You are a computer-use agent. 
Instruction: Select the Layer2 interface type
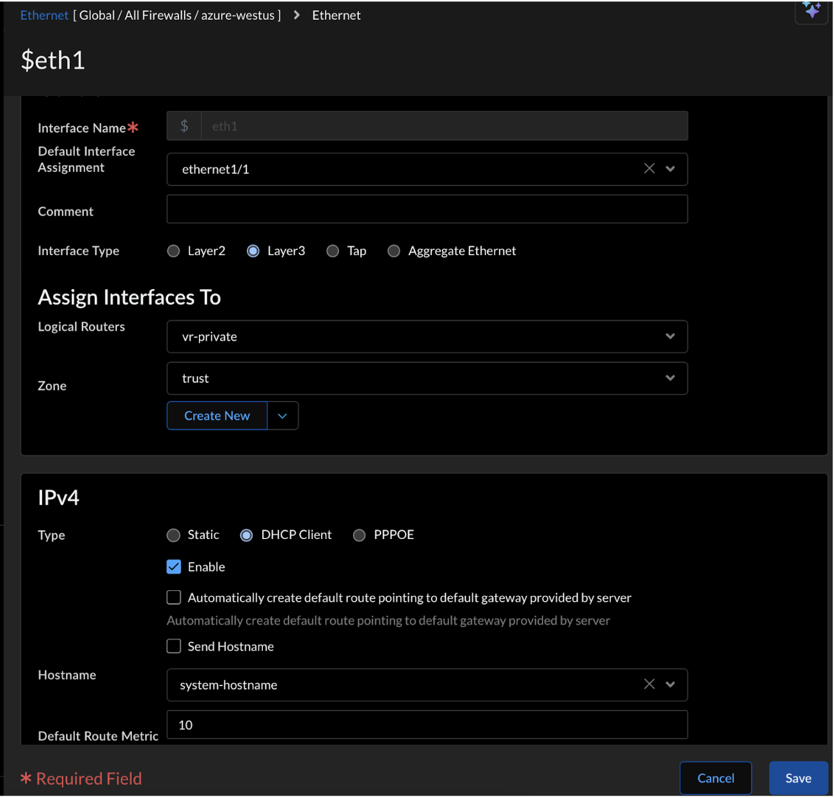[x=173, y=251]
